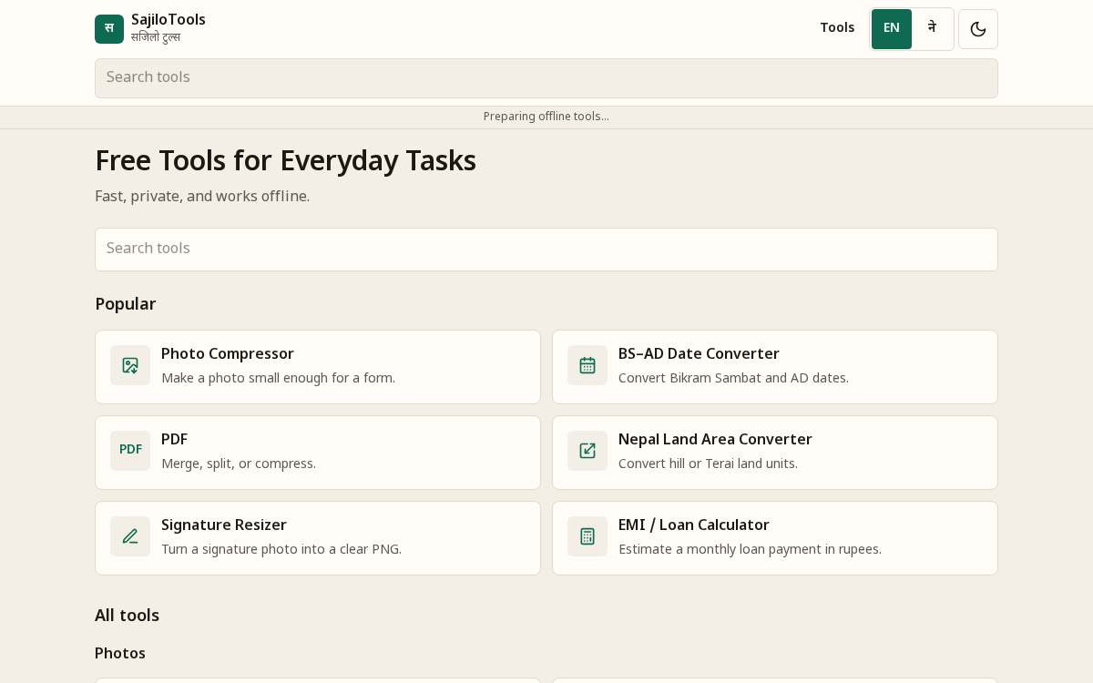The height and width of the screenshot is (683, 1093).
Task: Click the PDF tool icon
Action: [130, 451]
